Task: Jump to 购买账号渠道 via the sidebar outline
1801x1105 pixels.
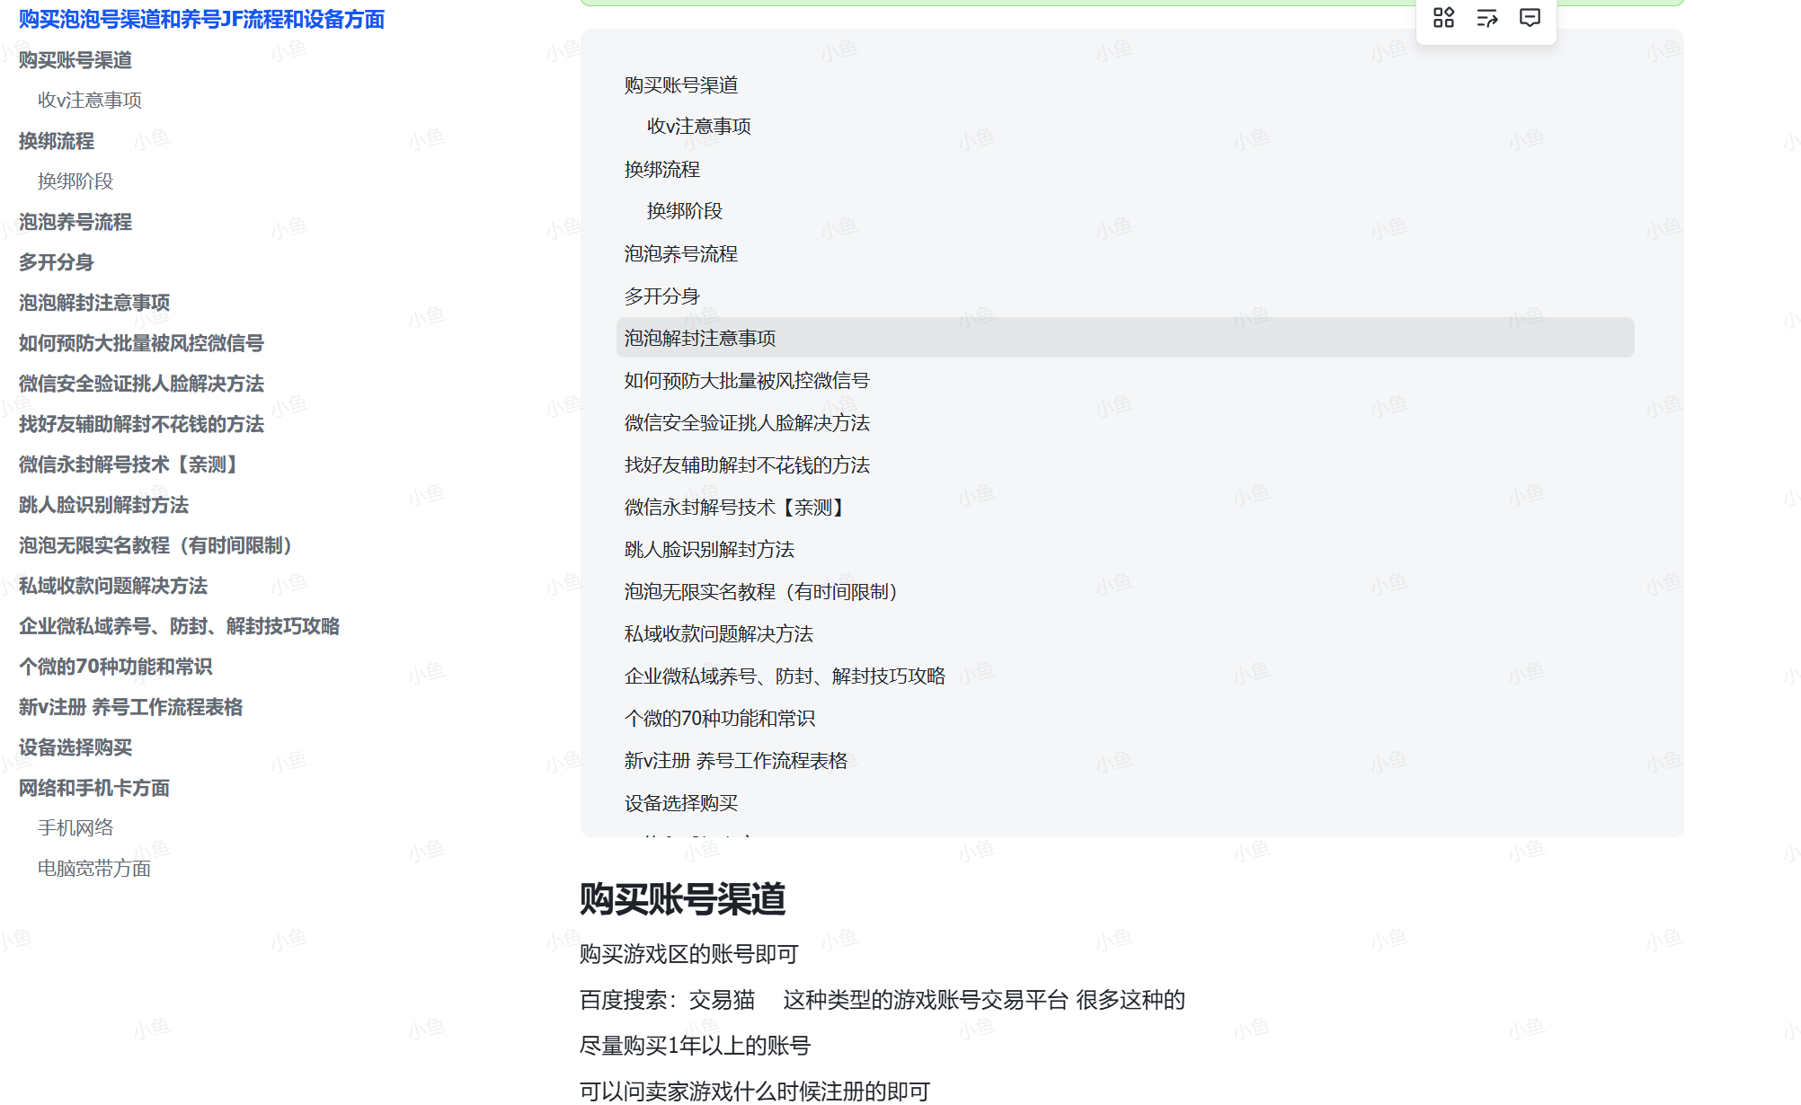Action: click(x=75, y=60)
